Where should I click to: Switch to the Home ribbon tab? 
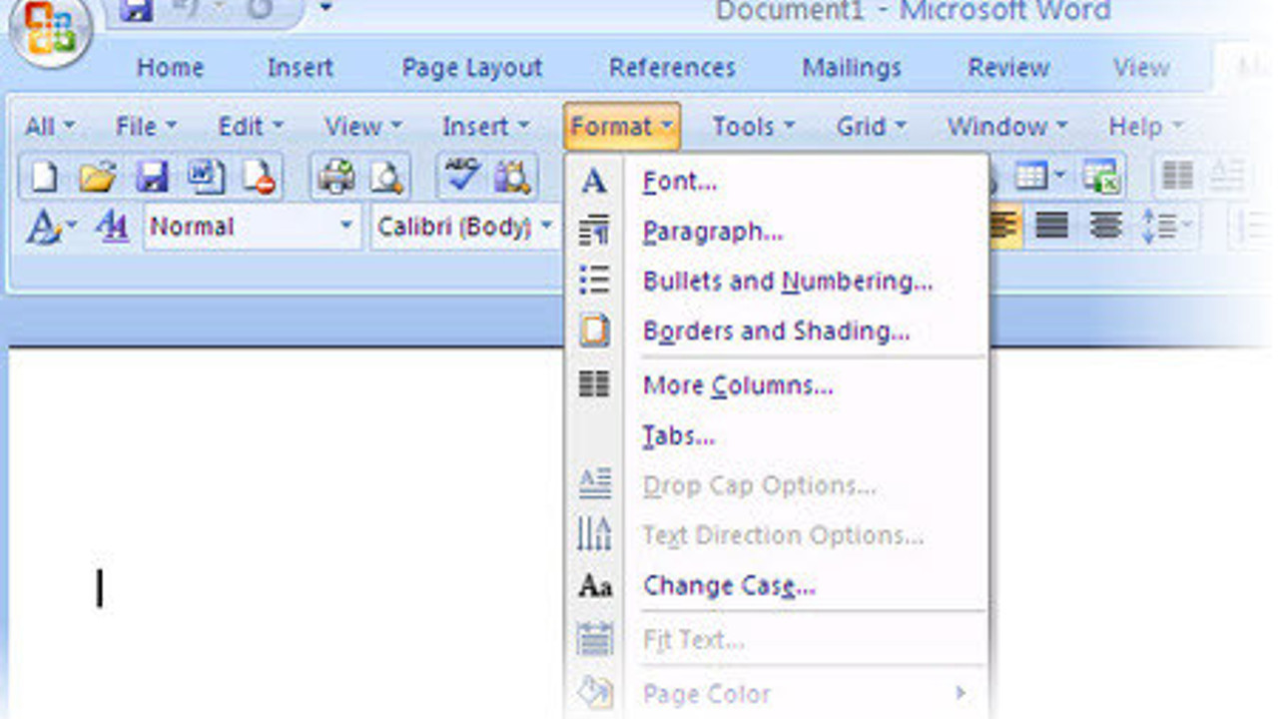click(x=170, y=68)
